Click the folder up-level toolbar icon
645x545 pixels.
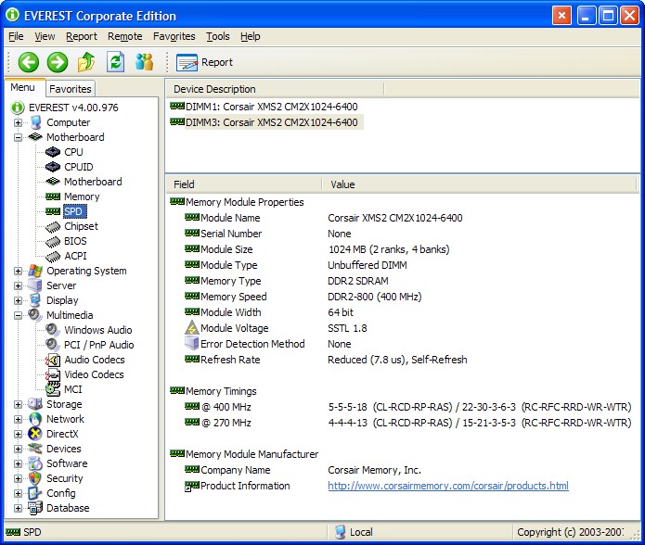(86, 62)
